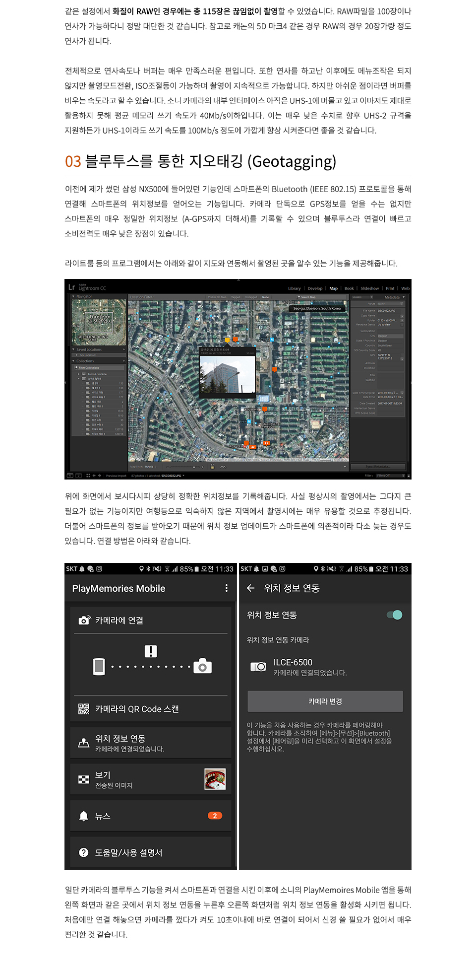Switch to the Print module

click(x=390, y=288)
